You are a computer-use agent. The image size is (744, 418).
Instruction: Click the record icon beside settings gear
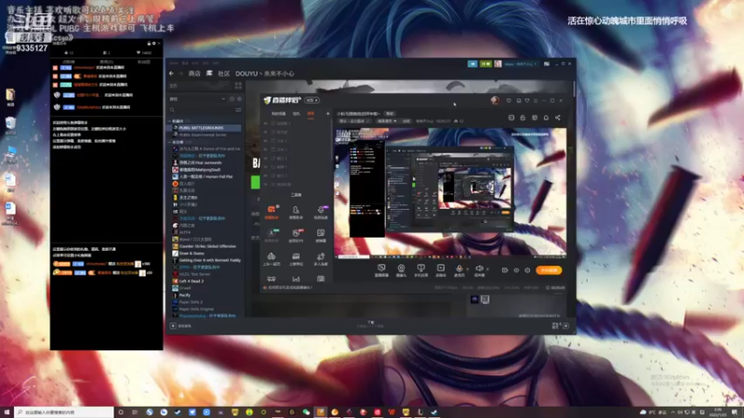pos(516,270)
